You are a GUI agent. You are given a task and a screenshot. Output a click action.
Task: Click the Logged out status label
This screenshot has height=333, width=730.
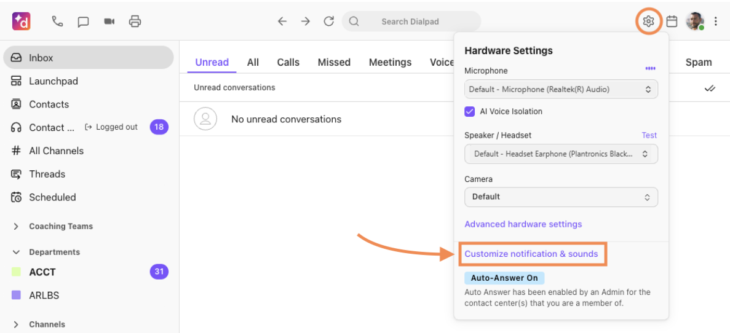pos(112,127)
